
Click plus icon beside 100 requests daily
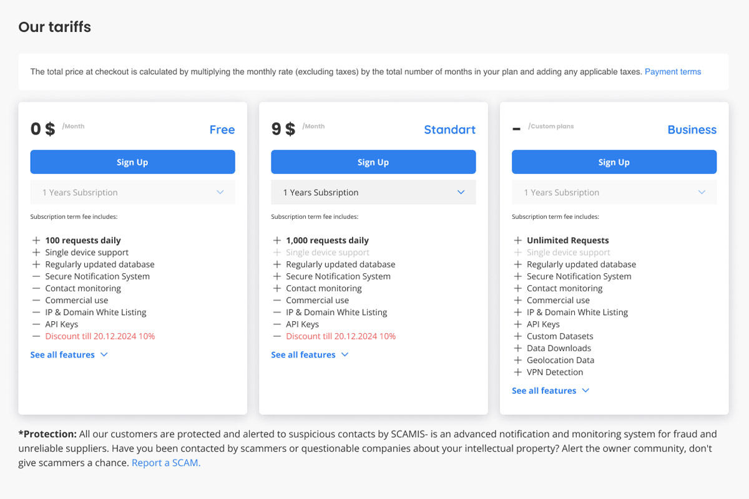(x=36, y=240)
